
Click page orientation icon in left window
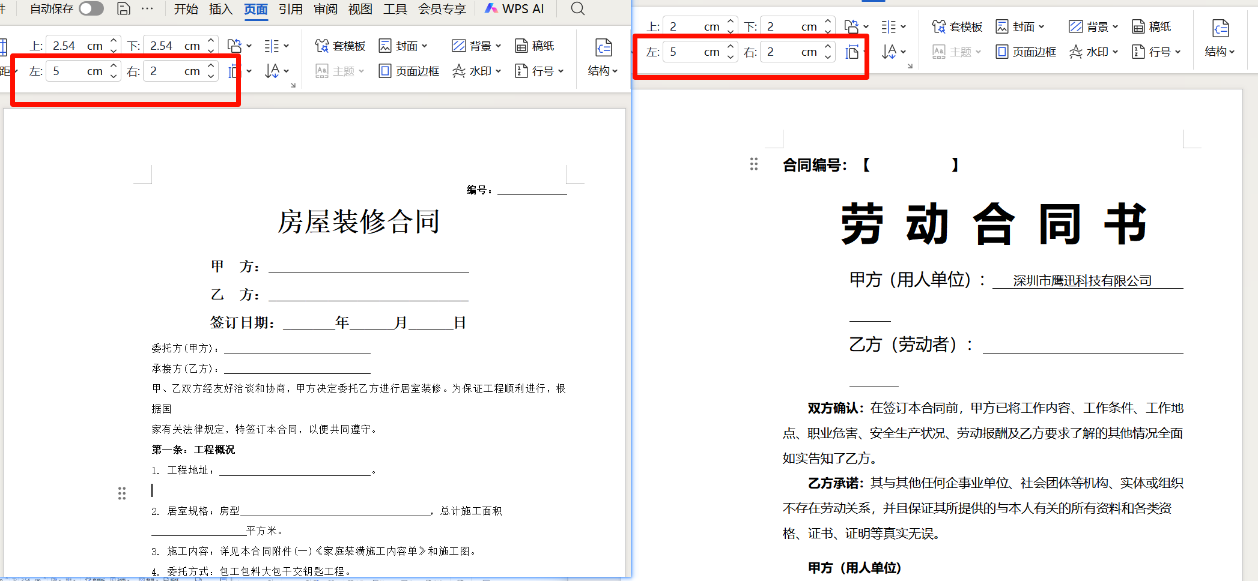[x=234, y=46]
